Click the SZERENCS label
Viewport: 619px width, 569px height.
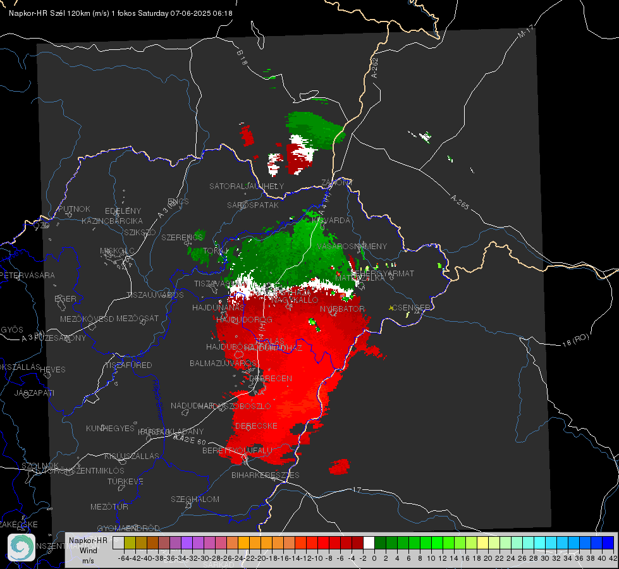click(182, 237)
